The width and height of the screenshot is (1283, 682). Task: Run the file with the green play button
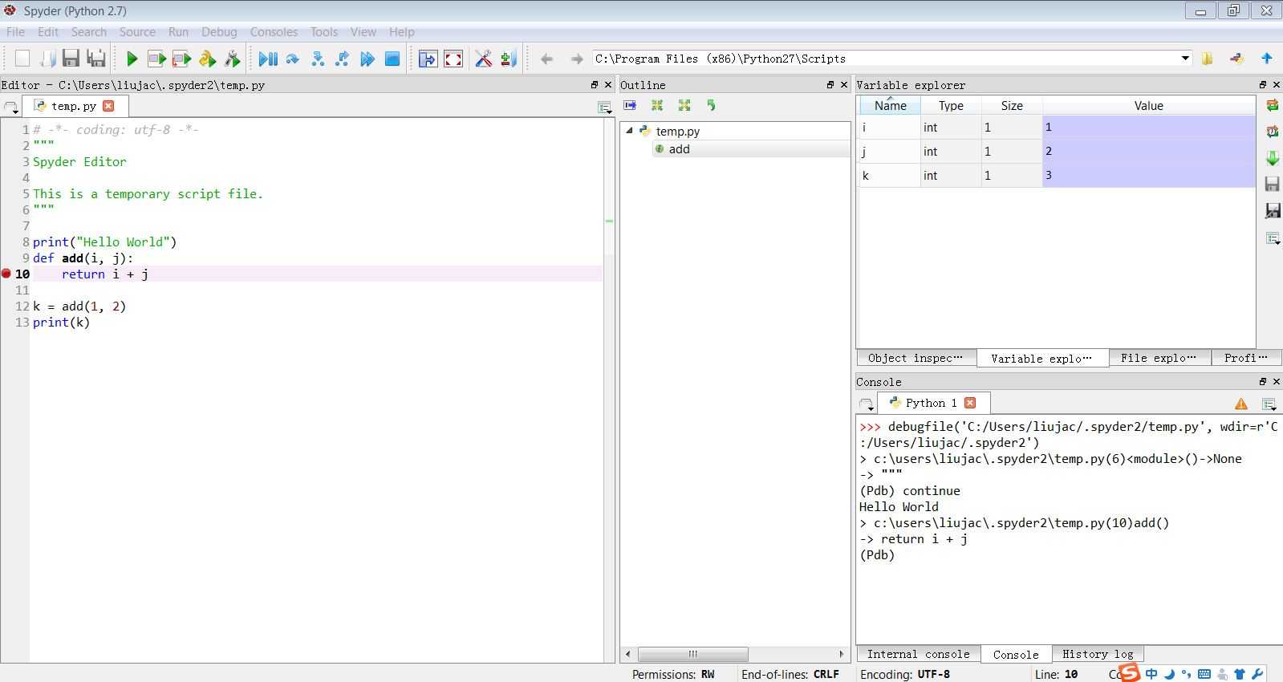132,59
